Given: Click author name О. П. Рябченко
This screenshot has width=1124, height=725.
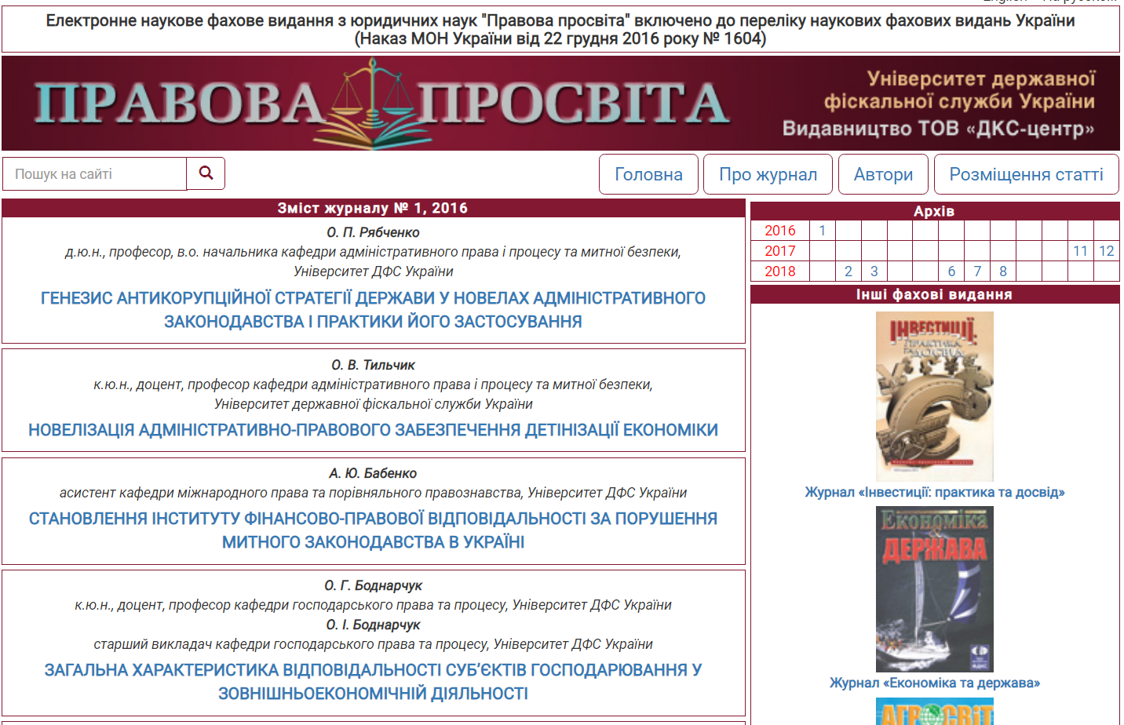Looking at the screenshot, I should tap(373, 232).
